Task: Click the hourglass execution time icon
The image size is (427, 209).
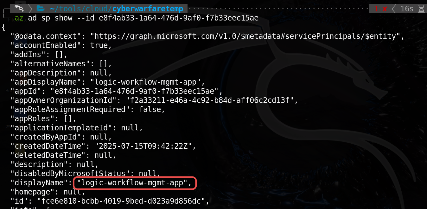Action: point(421,9)
